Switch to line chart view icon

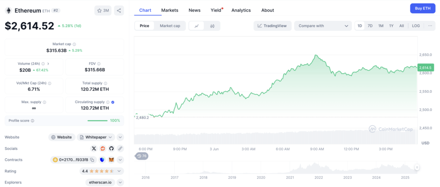(x=197, y=26)
